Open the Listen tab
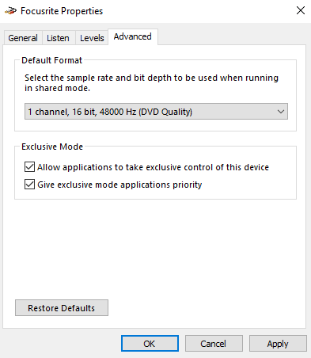This screenshot has width=311, height=358. click(58, 38)
